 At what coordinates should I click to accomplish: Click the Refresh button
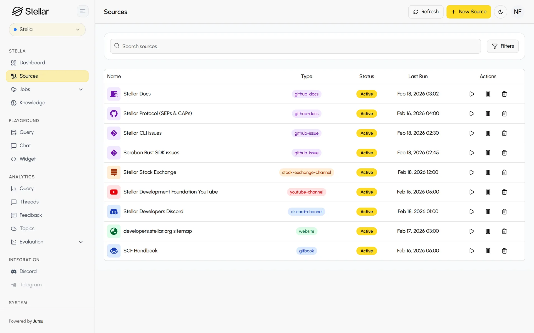pos(426,12)
